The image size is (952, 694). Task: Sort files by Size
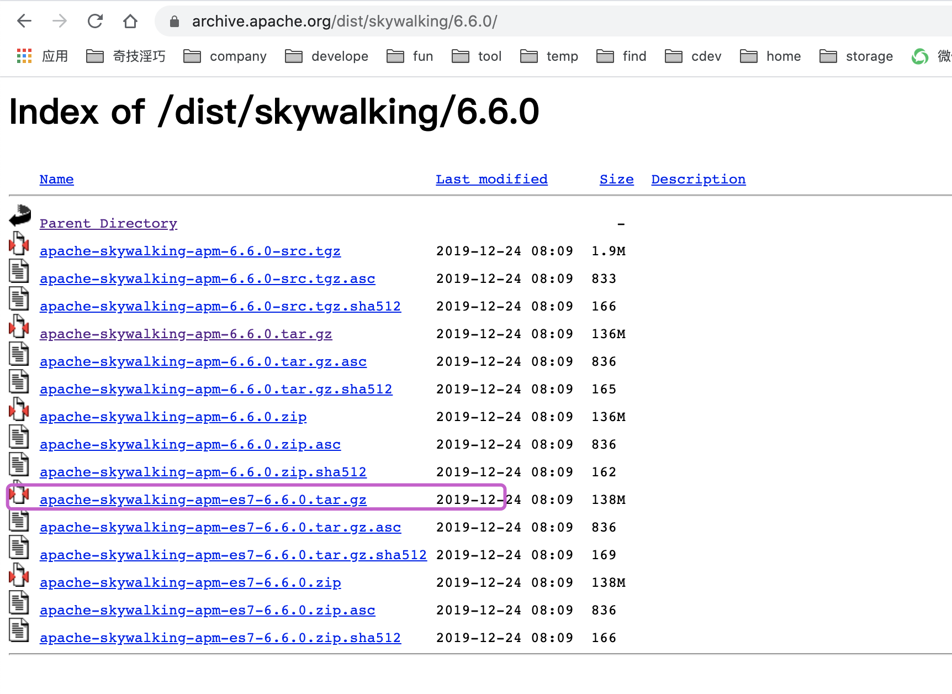[x=616, y=179]
